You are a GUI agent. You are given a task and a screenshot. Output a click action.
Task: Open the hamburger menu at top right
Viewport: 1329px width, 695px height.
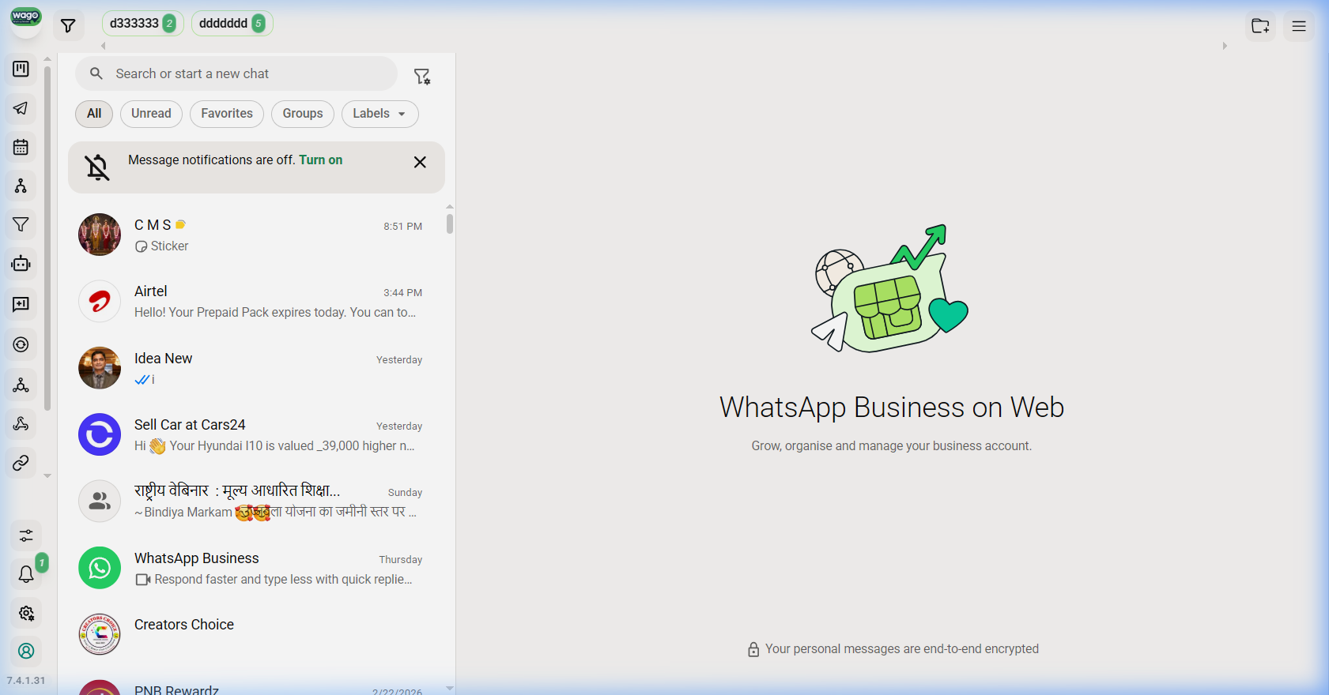(1299, 26)
